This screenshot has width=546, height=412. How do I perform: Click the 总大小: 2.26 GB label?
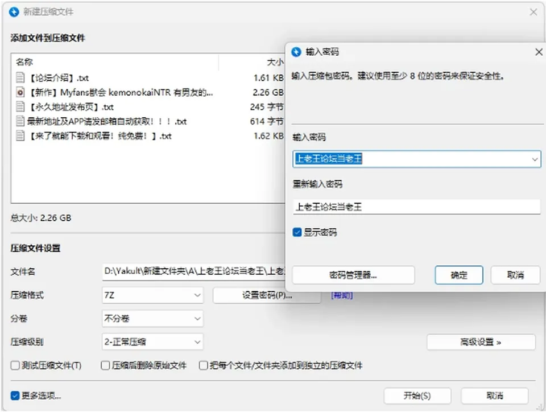(x=41, y=218)
